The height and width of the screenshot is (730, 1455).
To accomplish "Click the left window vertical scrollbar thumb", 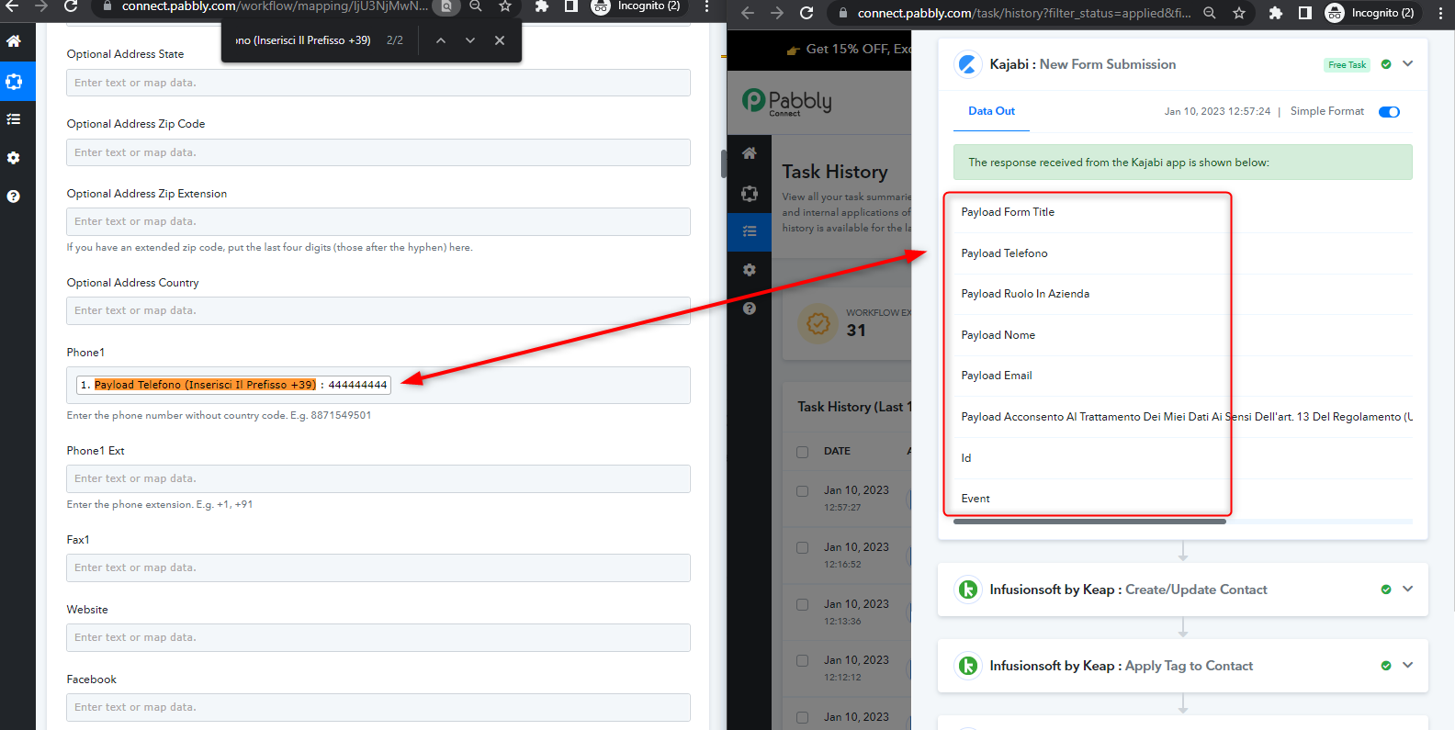I will (724, 163).
